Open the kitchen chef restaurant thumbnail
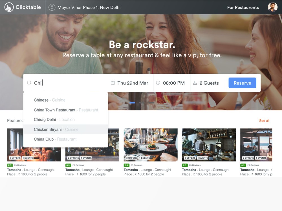282x211 pixels. 209,145
